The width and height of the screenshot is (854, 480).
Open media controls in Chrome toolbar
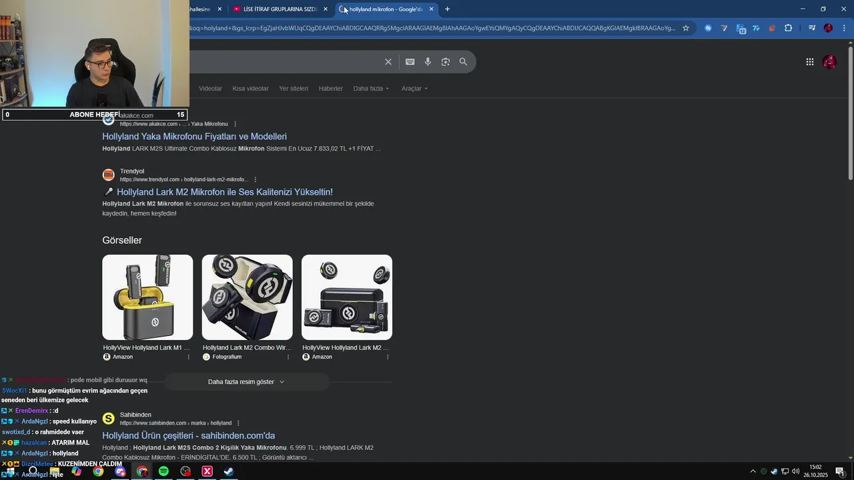812,28
